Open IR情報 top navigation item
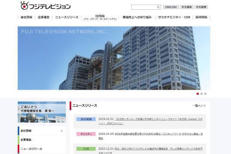This screenshot has height=154, width=231. pyautogui.click(x=100, y=17)
